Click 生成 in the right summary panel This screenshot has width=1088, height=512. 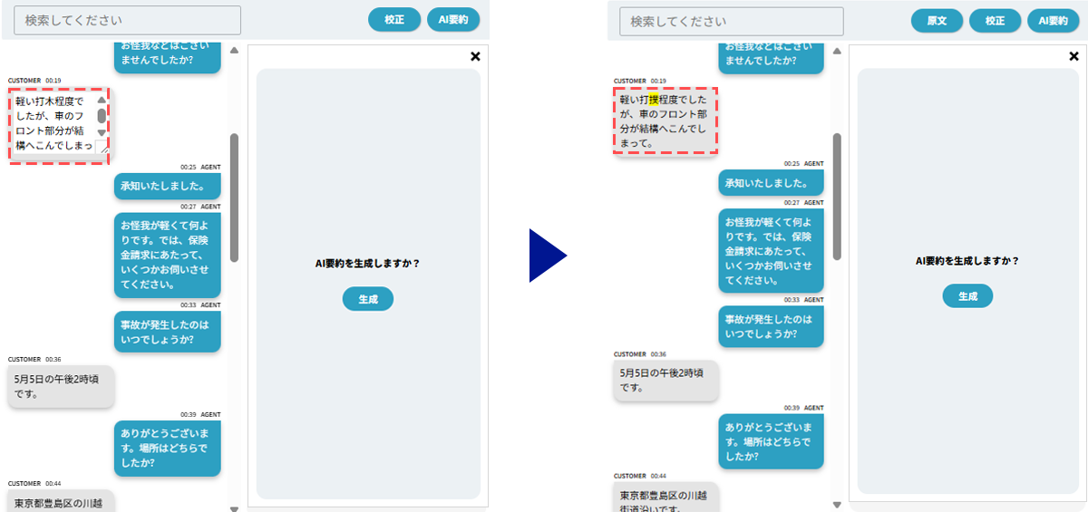click(x=967, y=296)
